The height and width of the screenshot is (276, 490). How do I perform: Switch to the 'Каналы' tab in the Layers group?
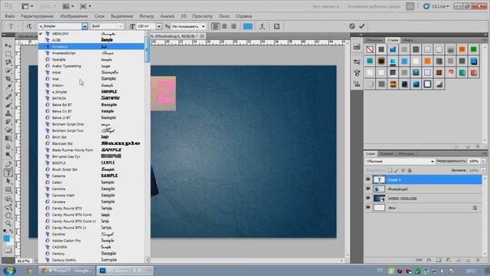pyautogui.click(x=387, y=153)
